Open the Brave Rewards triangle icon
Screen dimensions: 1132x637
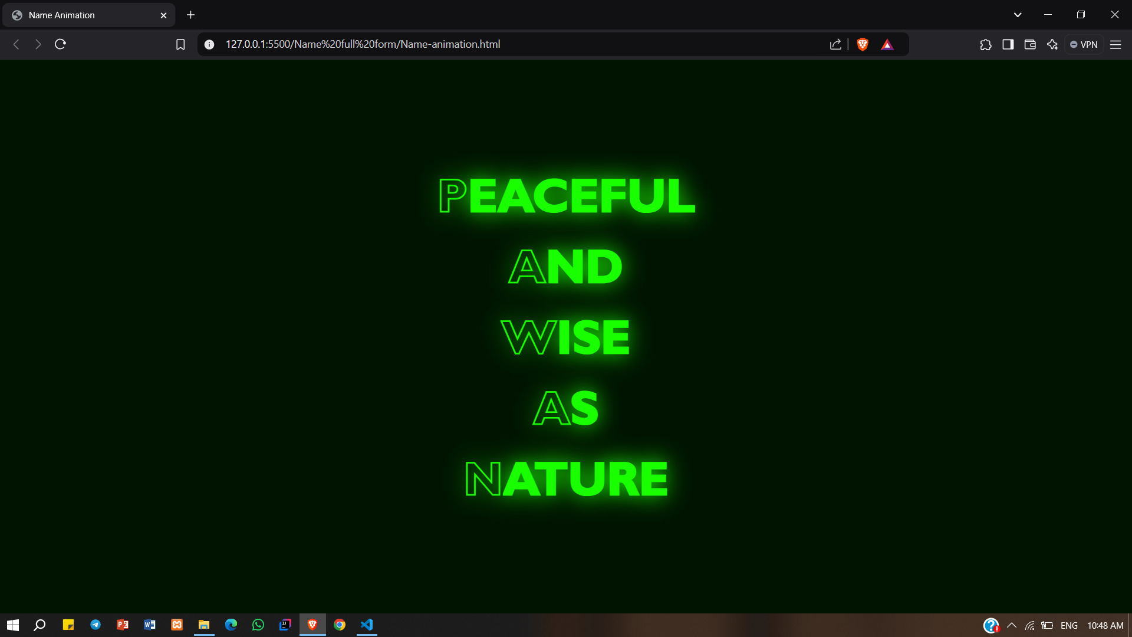pyautogui.click(x=887, y=44)
